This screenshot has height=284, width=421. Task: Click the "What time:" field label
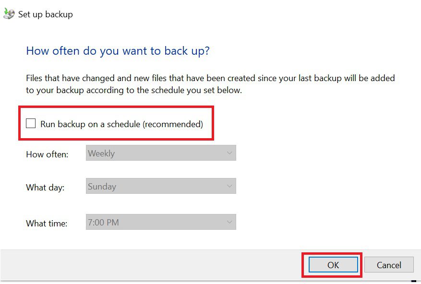[x=47, y=224]
